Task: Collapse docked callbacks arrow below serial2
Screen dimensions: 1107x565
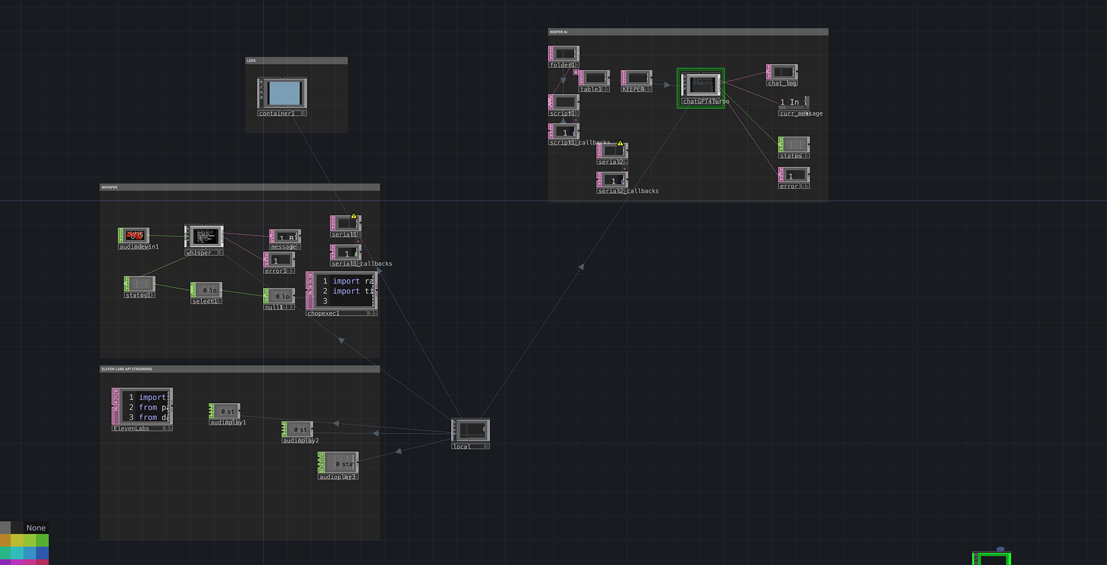Action: (x=624, y=168)
